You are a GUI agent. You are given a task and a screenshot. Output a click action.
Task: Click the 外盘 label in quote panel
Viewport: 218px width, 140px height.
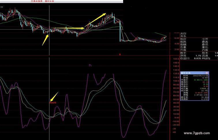[x=183, y=50]
